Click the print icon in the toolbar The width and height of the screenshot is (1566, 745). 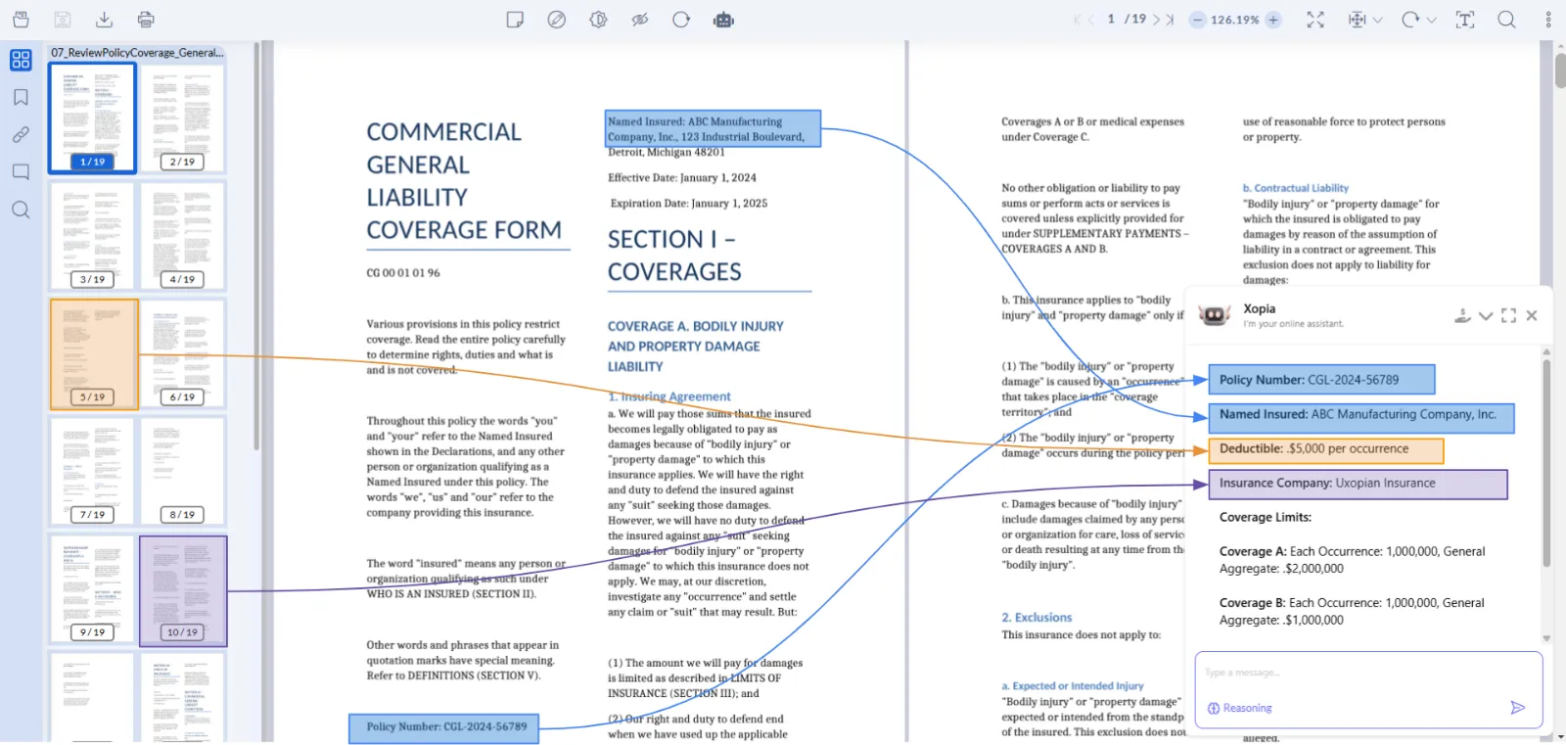coord(146,20)
